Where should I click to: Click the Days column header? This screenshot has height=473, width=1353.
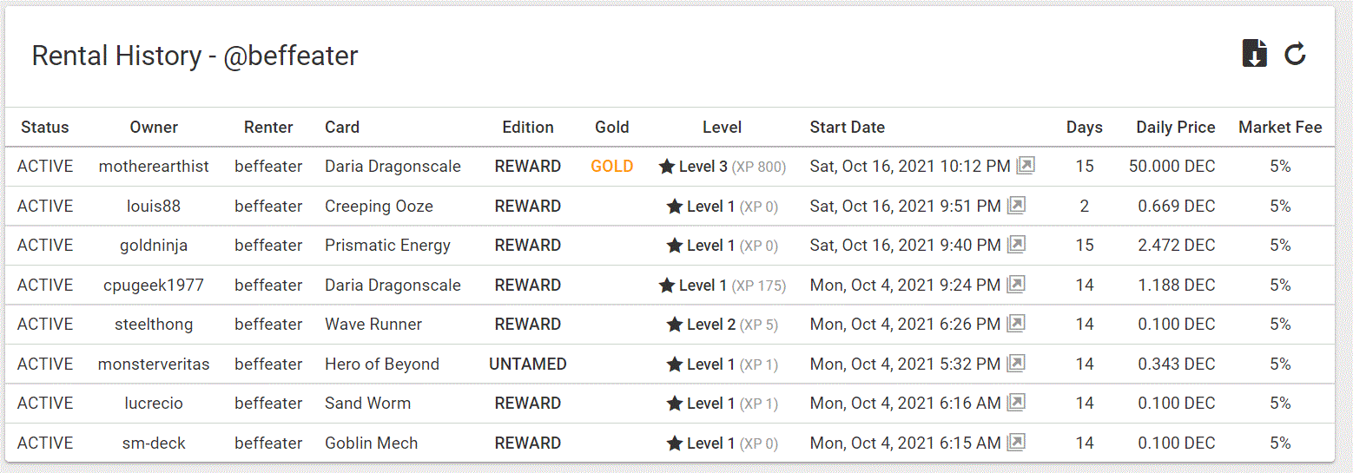[x=1085, y=127]
